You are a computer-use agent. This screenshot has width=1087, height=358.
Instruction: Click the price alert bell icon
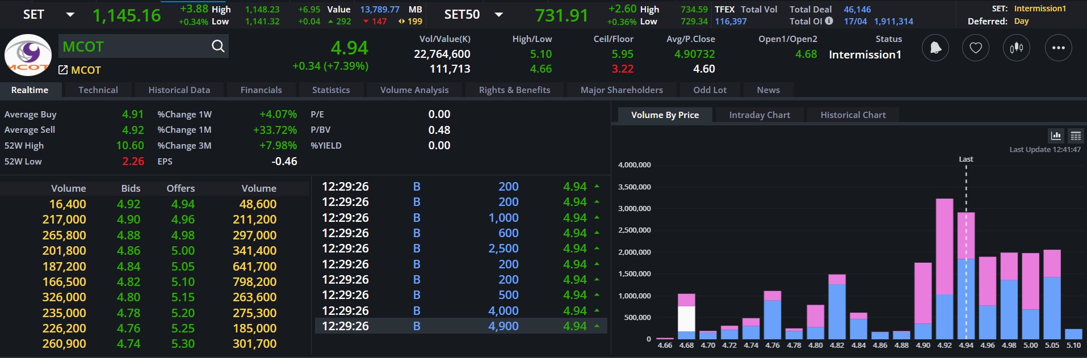935,48
